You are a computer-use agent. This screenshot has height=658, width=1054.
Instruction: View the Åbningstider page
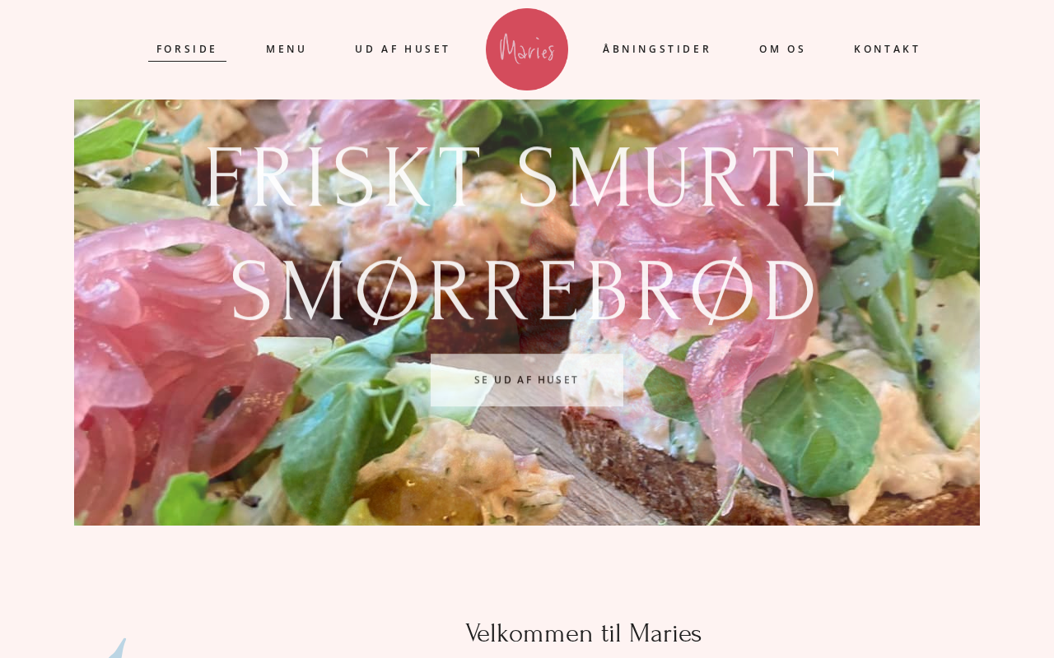656,49
